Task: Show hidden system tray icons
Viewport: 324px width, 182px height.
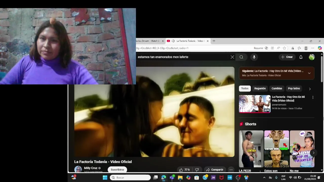Action: (264, 177)
